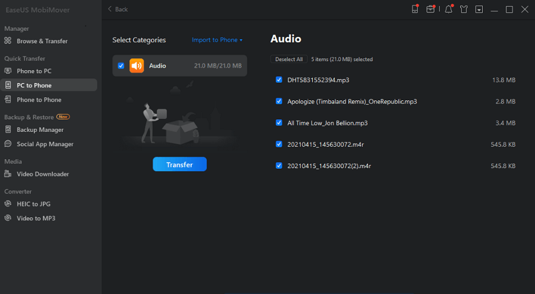Open Browse & Transfer section
The width and height of the screenshot is (535, 294).
pyautogui.click(x=42, y=41)
